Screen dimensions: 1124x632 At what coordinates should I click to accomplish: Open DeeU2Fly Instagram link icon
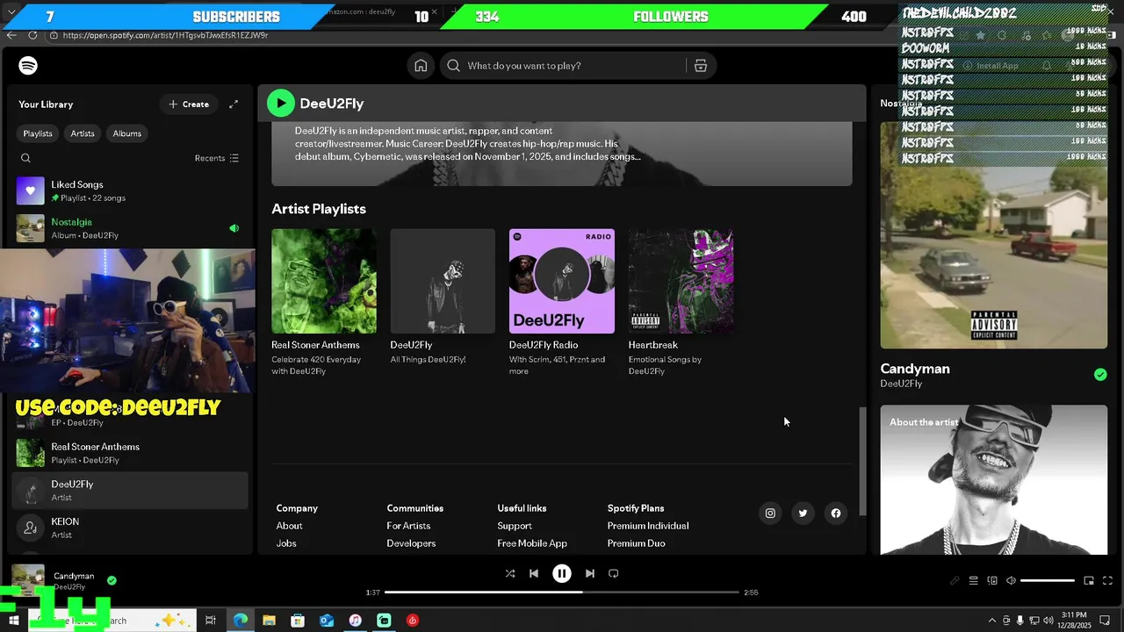770,513
